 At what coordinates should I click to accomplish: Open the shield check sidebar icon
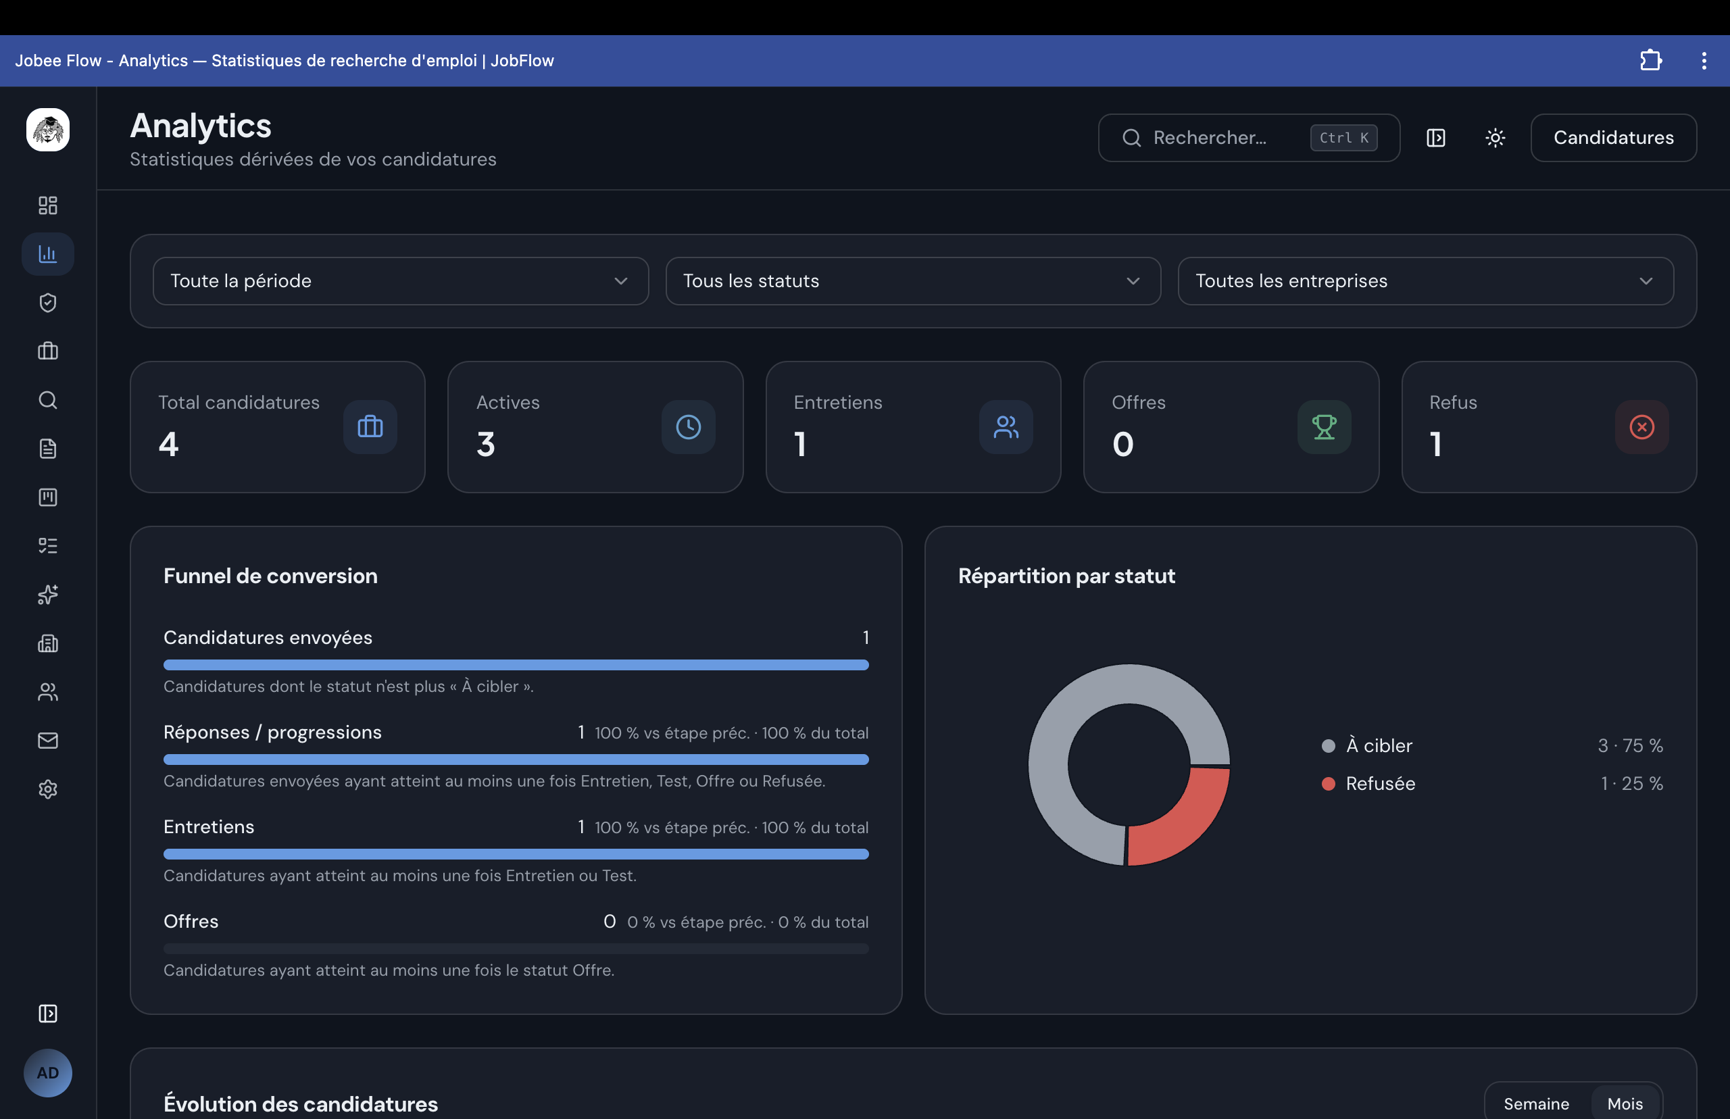[x=48, y=303]
